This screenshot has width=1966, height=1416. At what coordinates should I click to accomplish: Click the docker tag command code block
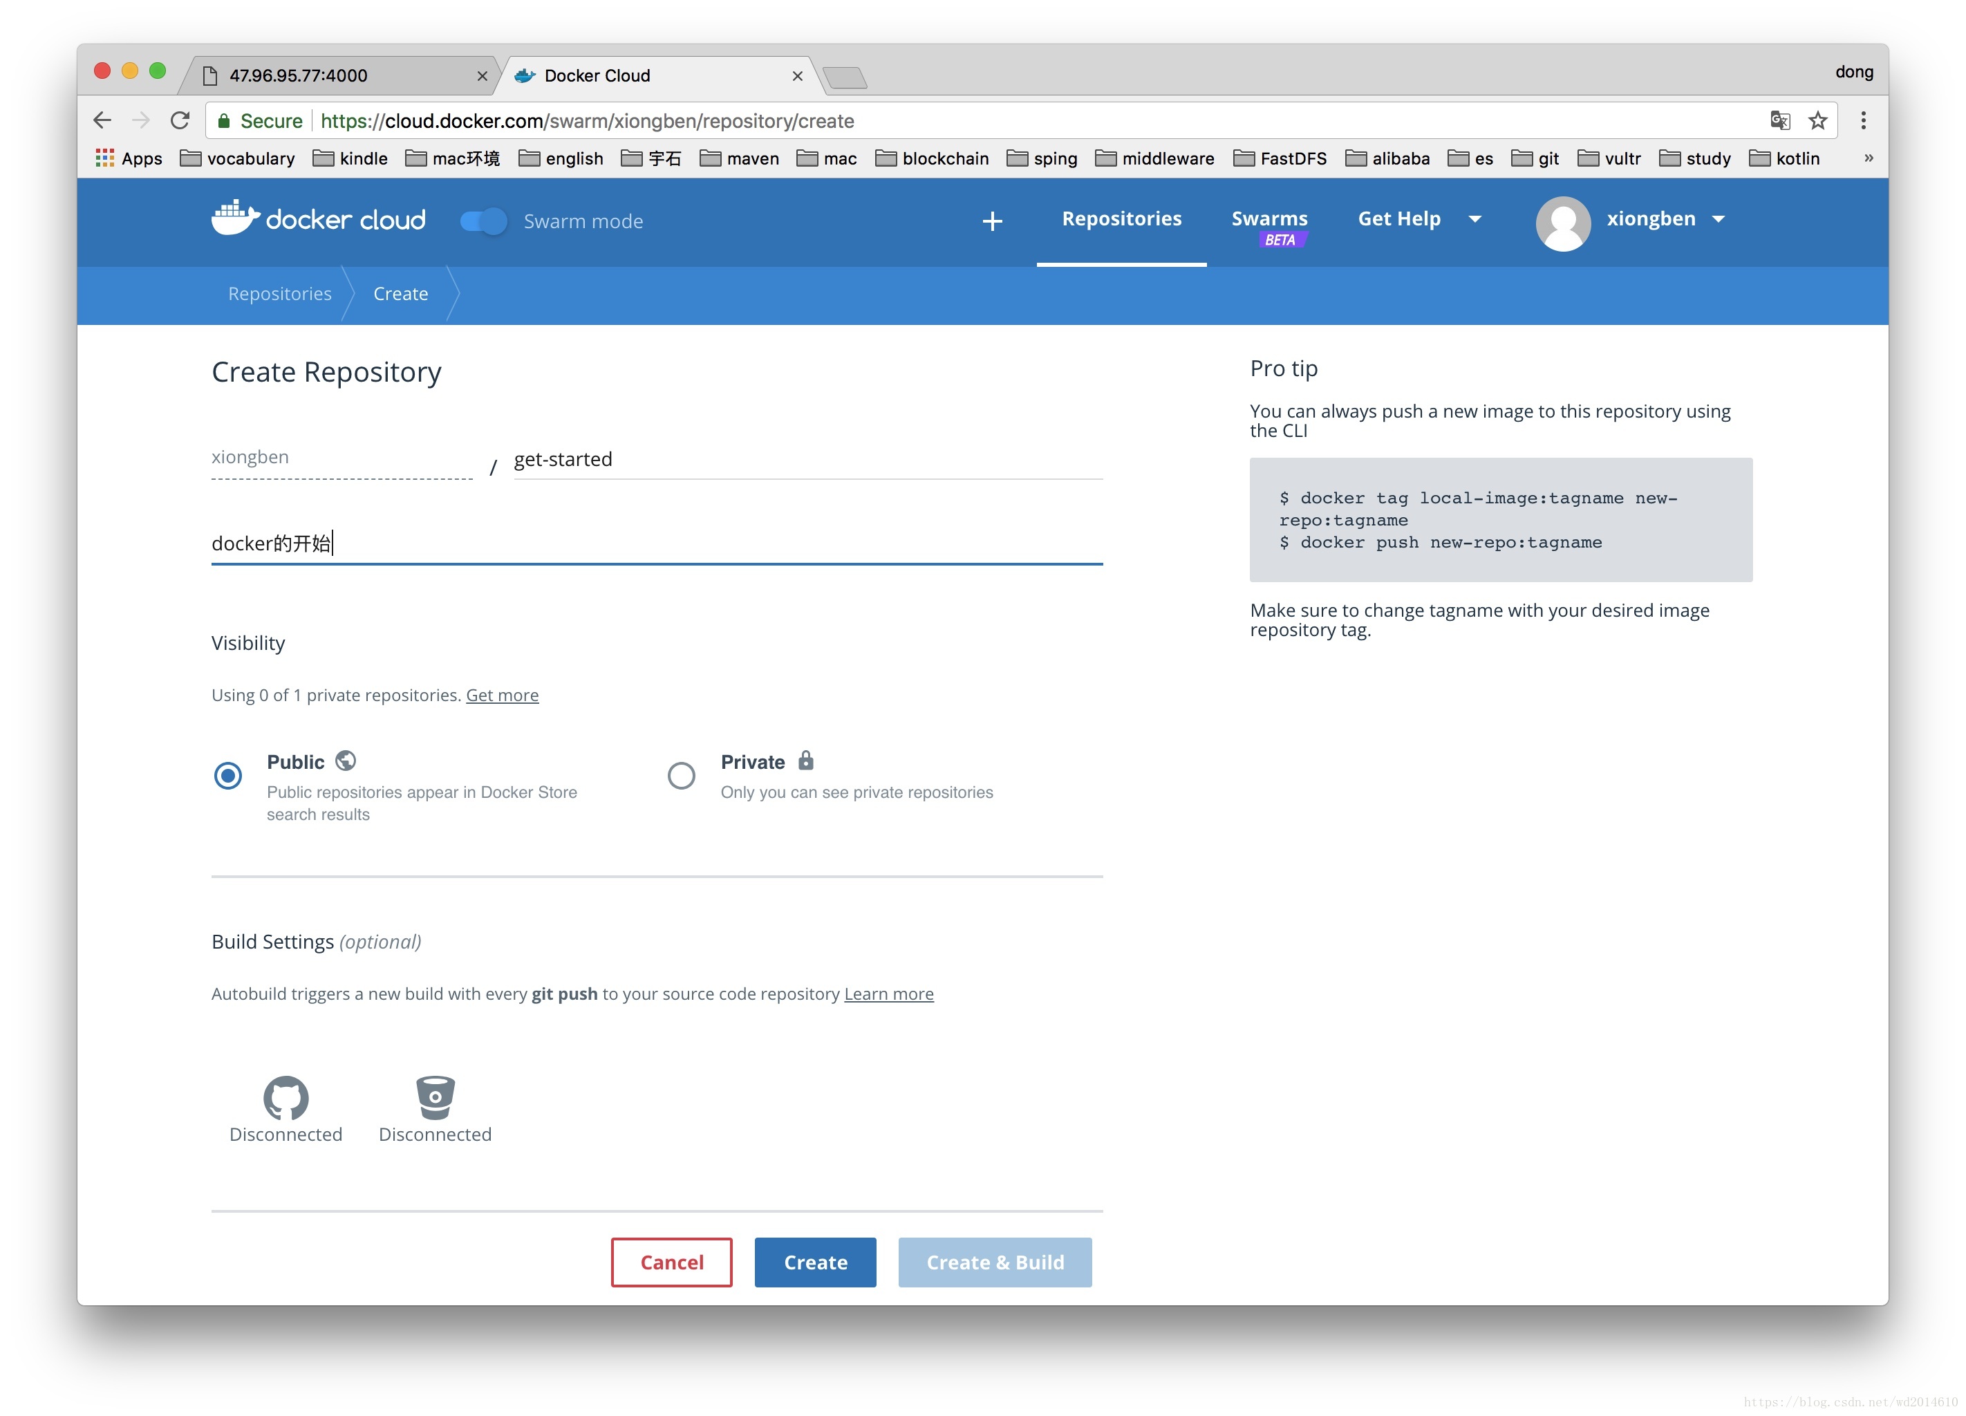pyautogui.click(x=1501, y=519)
